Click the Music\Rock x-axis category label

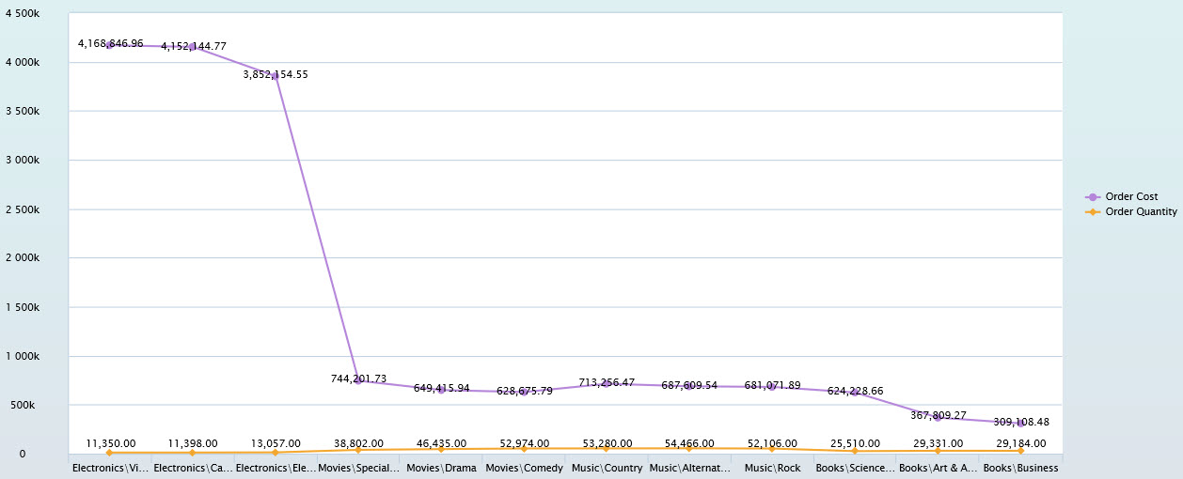(771, 468)
